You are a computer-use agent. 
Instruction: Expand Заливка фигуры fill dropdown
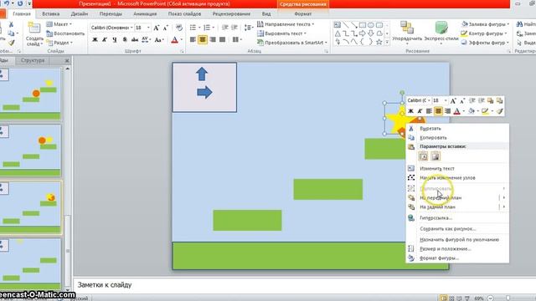click(x=486, y=24)
